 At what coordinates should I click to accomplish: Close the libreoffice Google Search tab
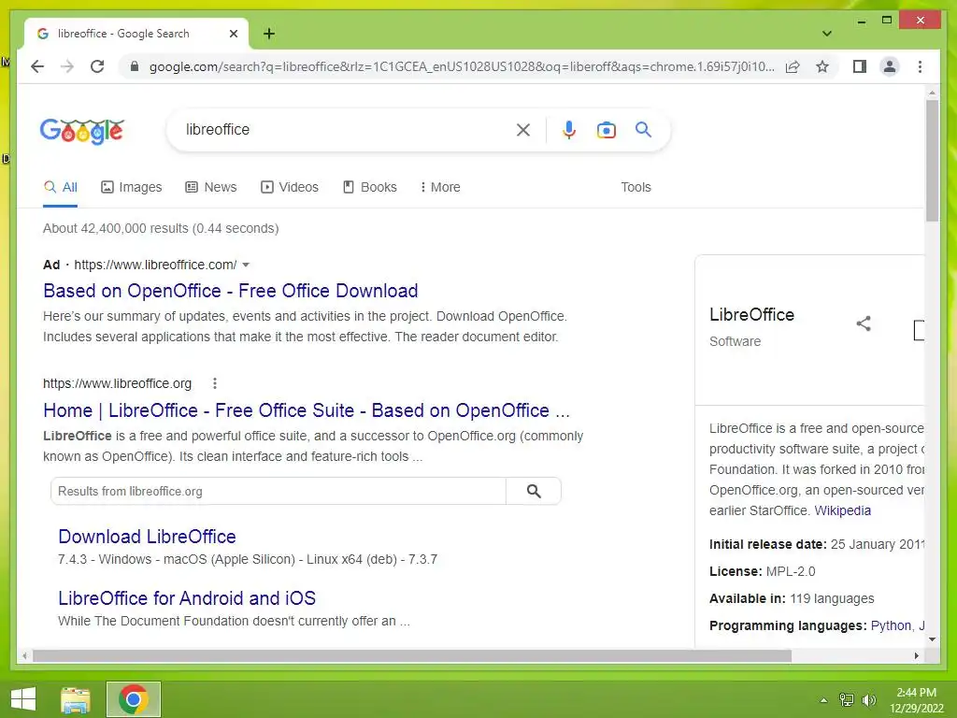pos(233,34)
